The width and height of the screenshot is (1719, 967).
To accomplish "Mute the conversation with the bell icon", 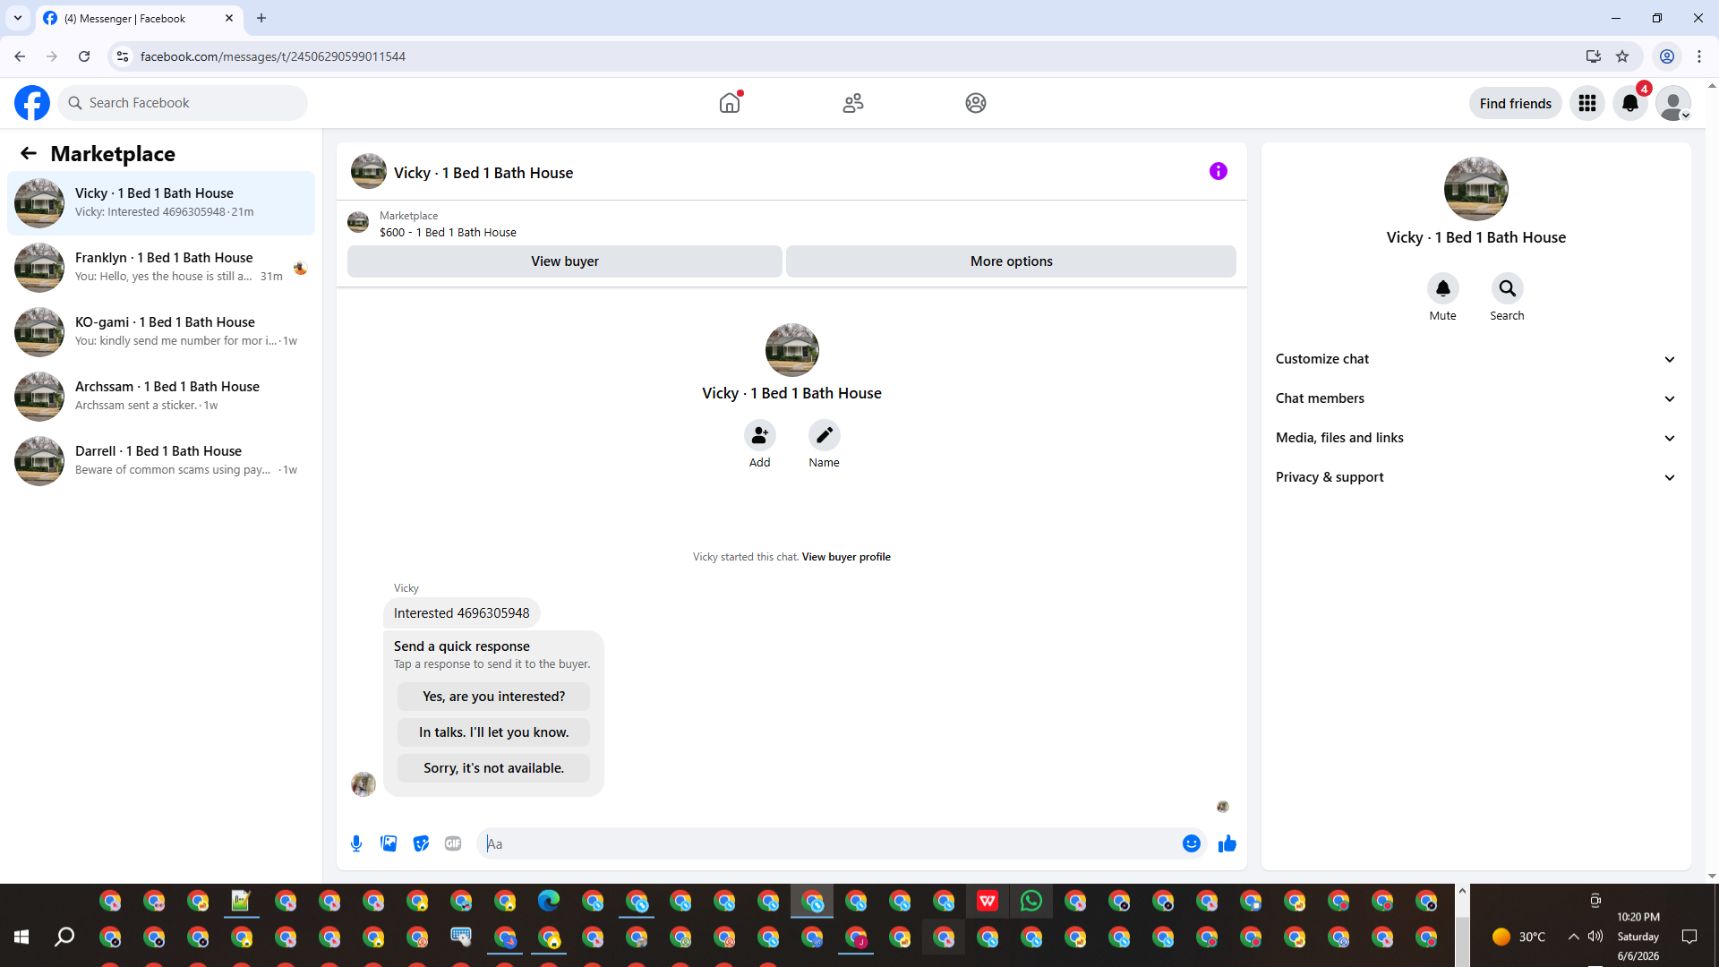I will (1443, 288).
